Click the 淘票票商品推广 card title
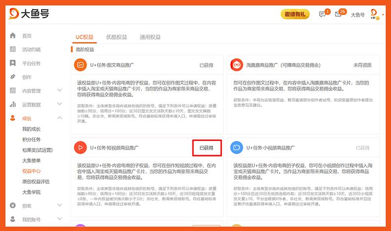The width and height of the screenshot is (391, 231). [283, 65]
